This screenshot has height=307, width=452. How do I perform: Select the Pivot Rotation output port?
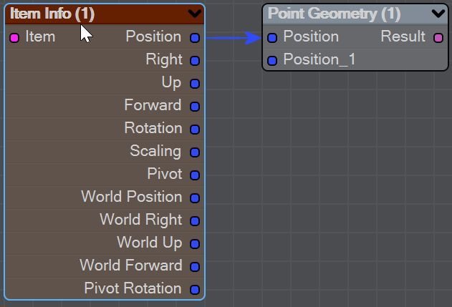195,289
